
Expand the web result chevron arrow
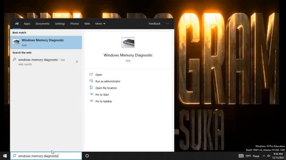pyautogui.click(x=77, y=62)
